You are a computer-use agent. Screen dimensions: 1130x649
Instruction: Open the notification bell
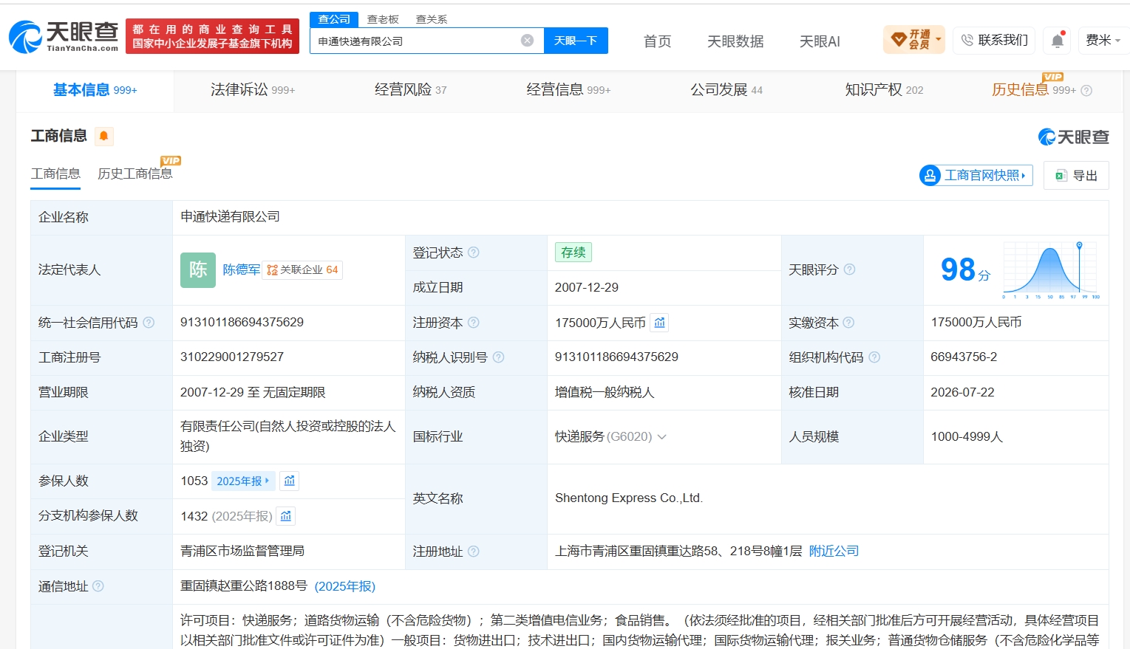(1058, 40)
